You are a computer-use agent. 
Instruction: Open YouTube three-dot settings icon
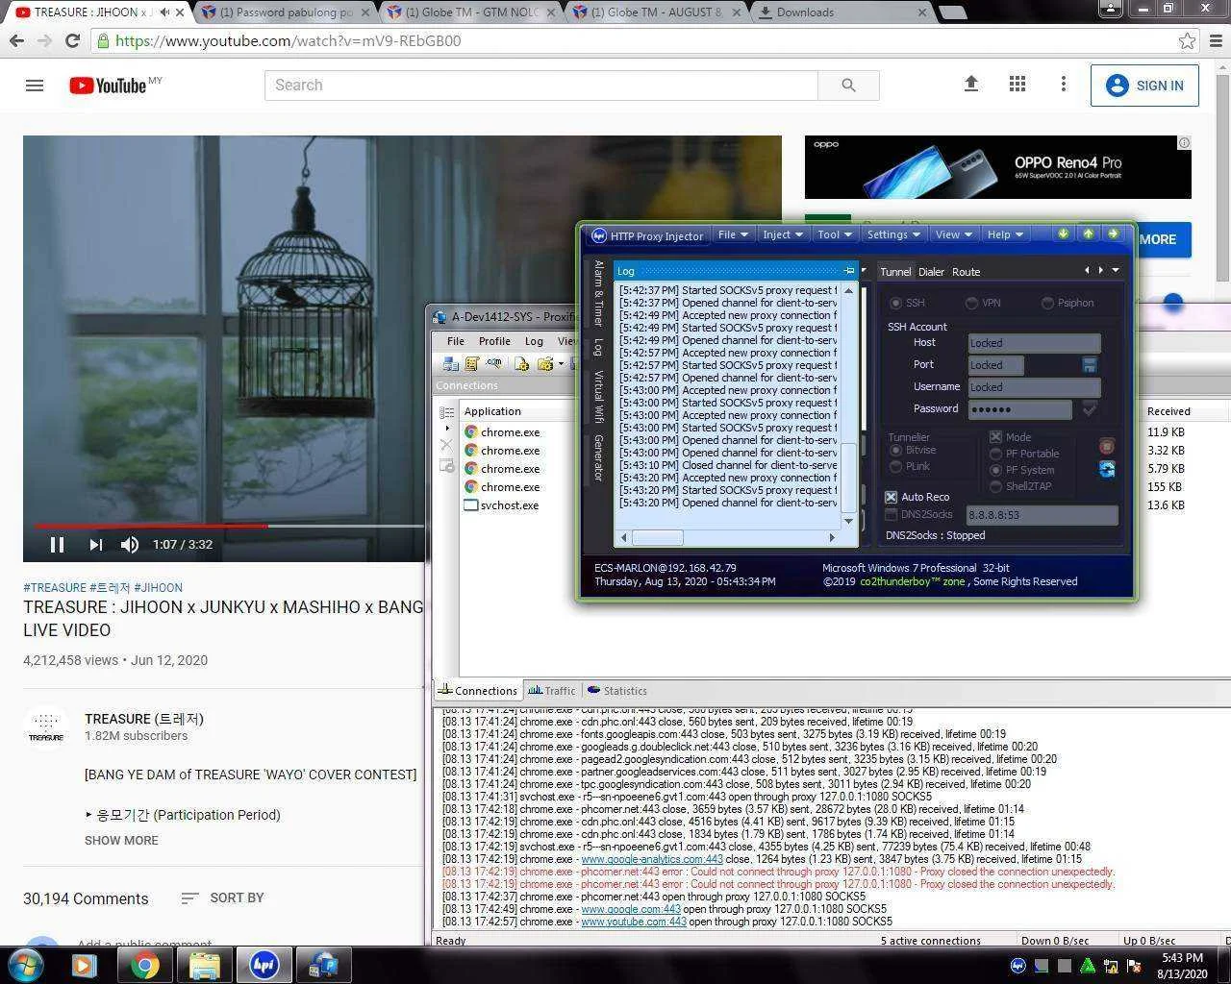[1064, 85]
